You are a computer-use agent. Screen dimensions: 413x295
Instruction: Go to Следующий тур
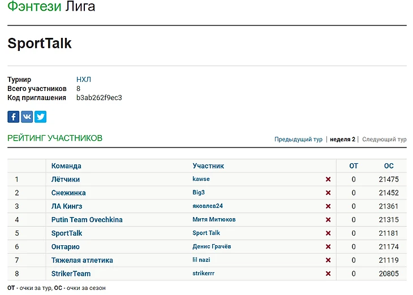coord(384,140)
